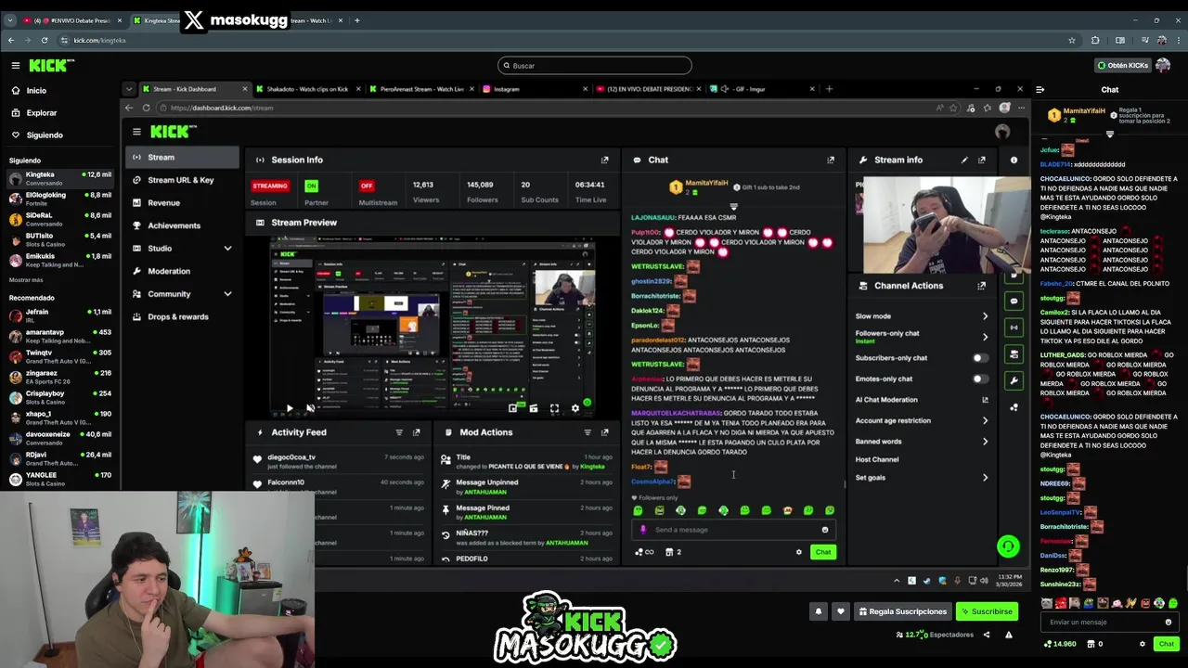The image size is (1188, 668).
Task: Click the Suscribirse button
Action: (x=988, y=611)
